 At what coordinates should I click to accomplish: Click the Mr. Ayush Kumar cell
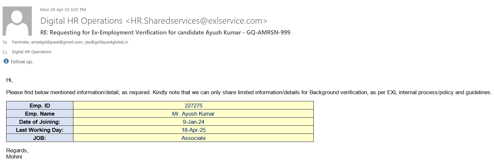click(x=193, y=114)
